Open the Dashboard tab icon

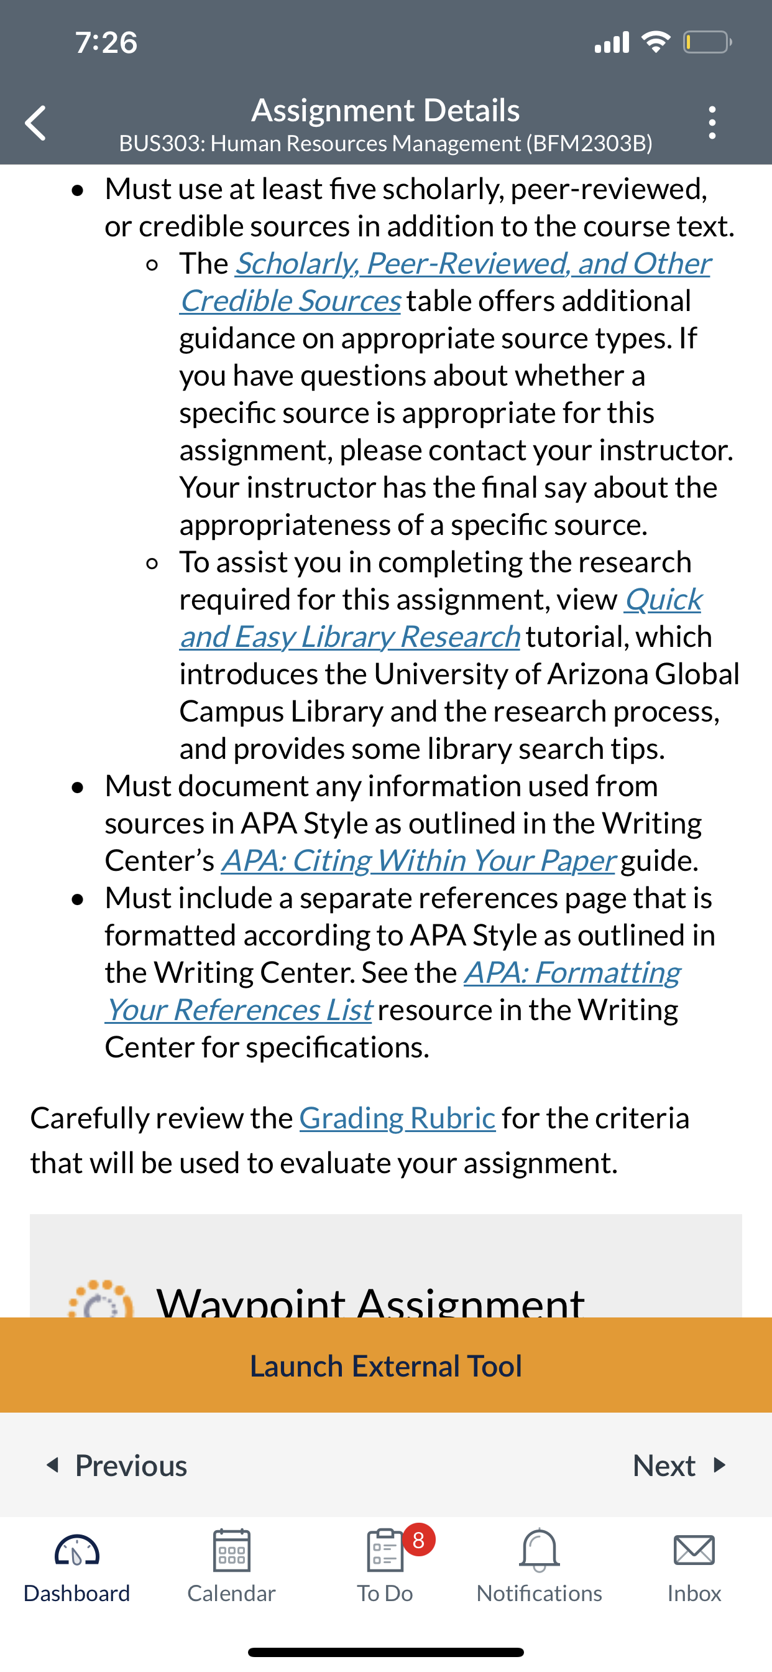coord(76,1551)
